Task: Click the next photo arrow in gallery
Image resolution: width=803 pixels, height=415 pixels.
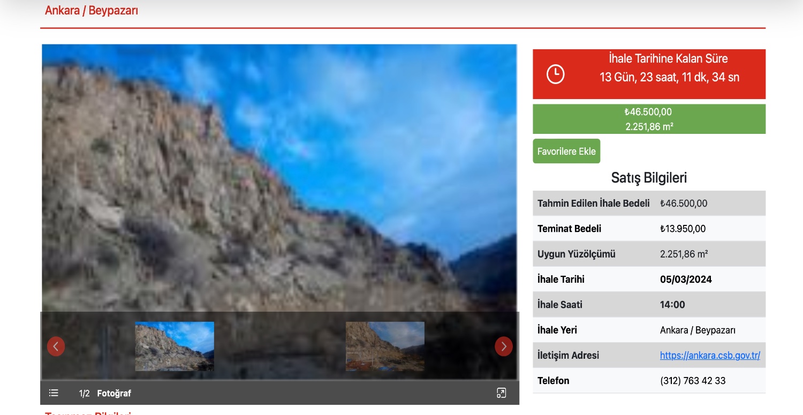Action: pyautogui.click(x=503, y=346)
